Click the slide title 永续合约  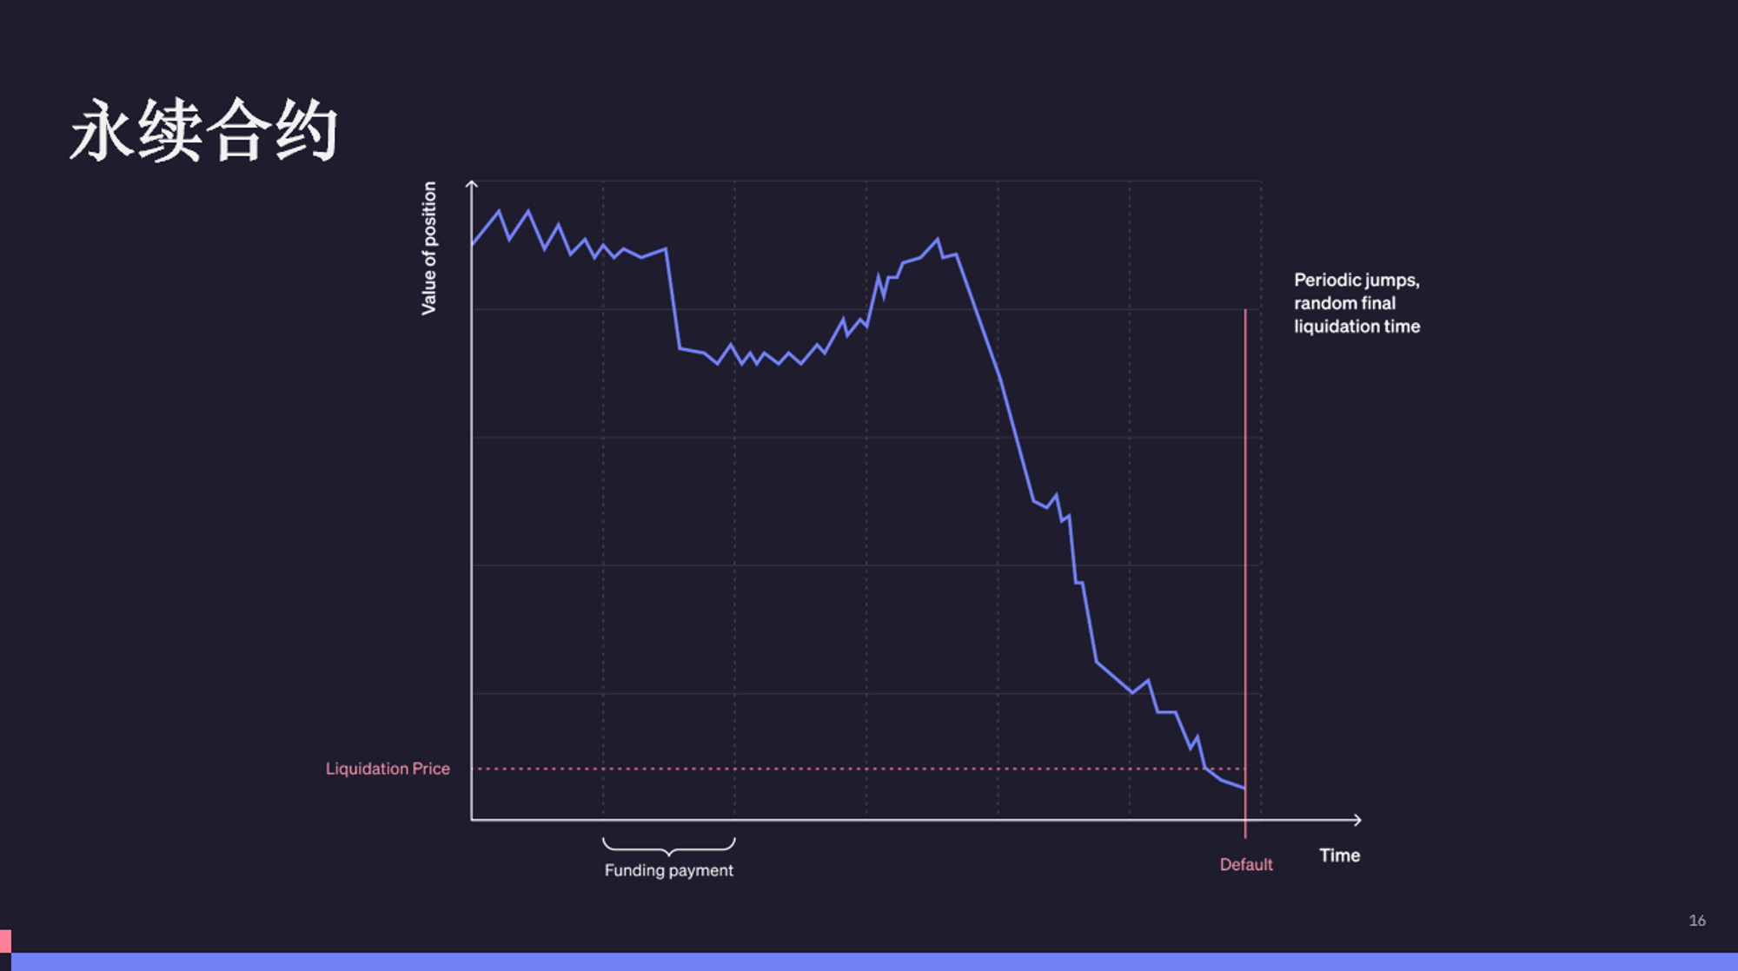pyautogui.click(x=203, y=130)
